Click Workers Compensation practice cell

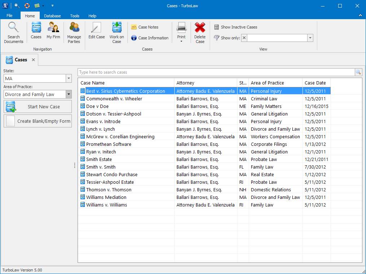pos(275,136)
